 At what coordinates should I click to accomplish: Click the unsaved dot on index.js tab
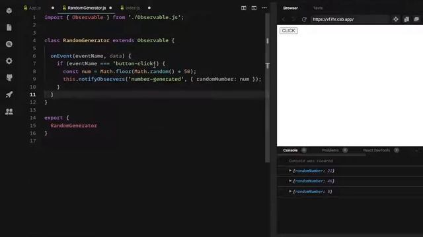click(x=149, y=8)
